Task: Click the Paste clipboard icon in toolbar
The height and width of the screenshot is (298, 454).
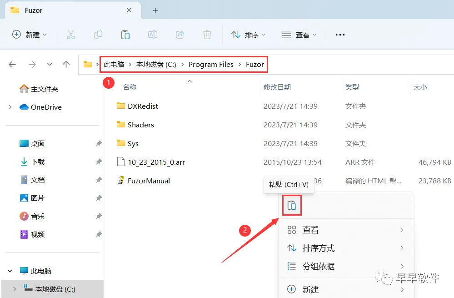Action: 125,35
